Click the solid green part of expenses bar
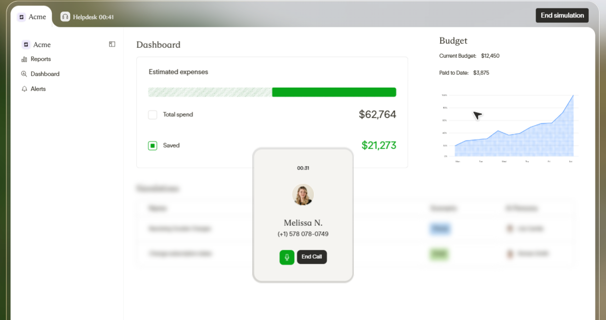This screenshot has height=320, width=606. (x=334, y=92)
